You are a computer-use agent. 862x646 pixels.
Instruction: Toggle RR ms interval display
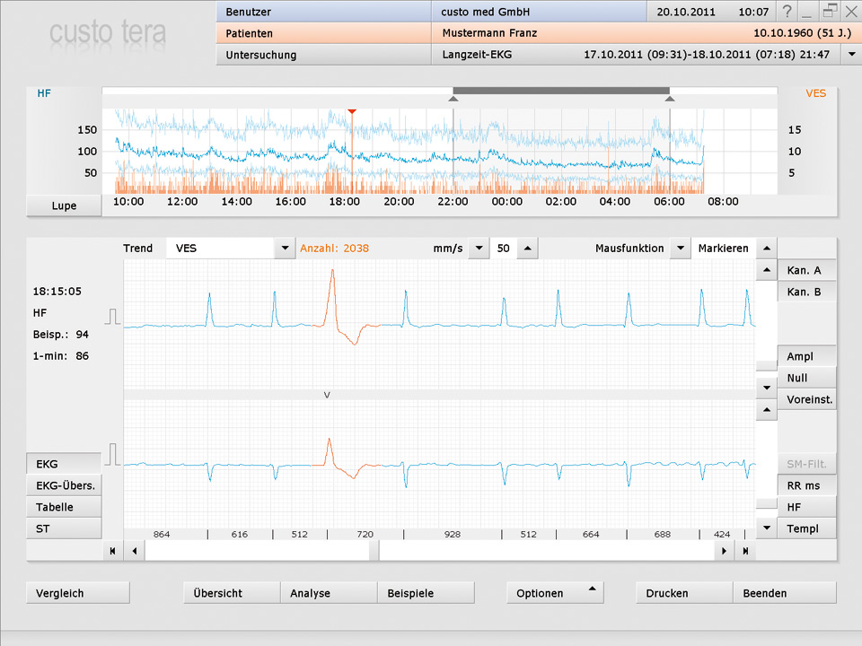[x=805, y=485]
